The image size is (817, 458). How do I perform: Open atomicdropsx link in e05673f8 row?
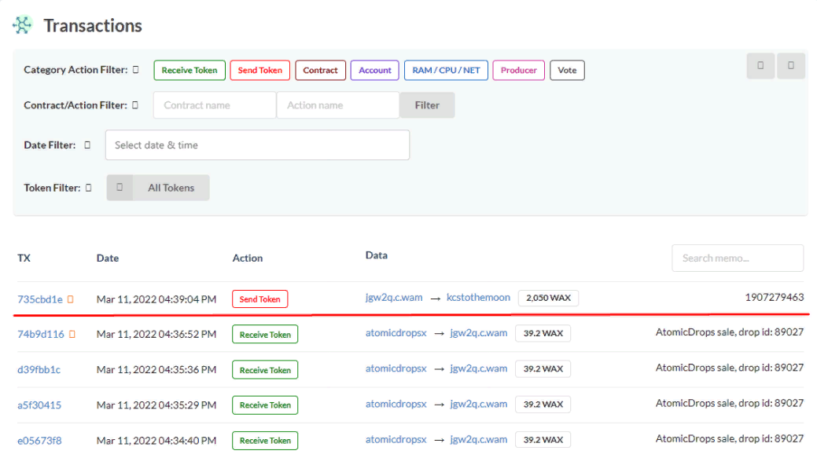[x=396, y=439]
